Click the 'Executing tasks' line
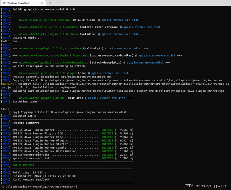The width and height of the screenshot is (231, 190). pyautogui.click(x=25, y=101)
